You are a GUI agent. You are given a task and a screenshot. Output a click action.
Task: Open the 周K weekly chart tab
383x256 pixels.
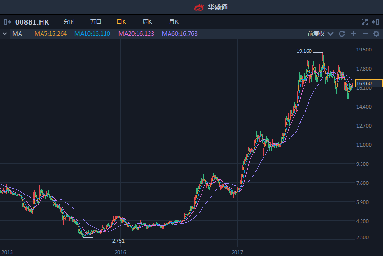pos(147,22)
